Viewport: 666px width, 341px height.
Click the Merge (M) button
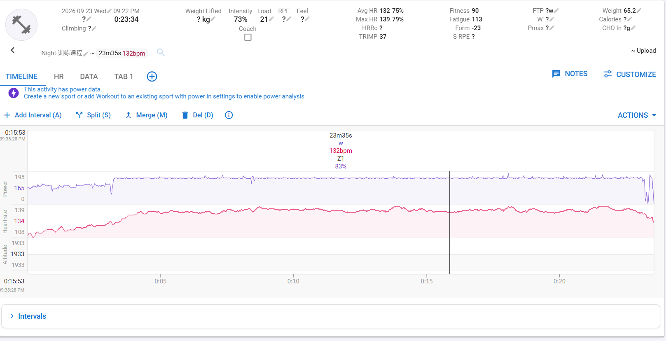(146, 115)
